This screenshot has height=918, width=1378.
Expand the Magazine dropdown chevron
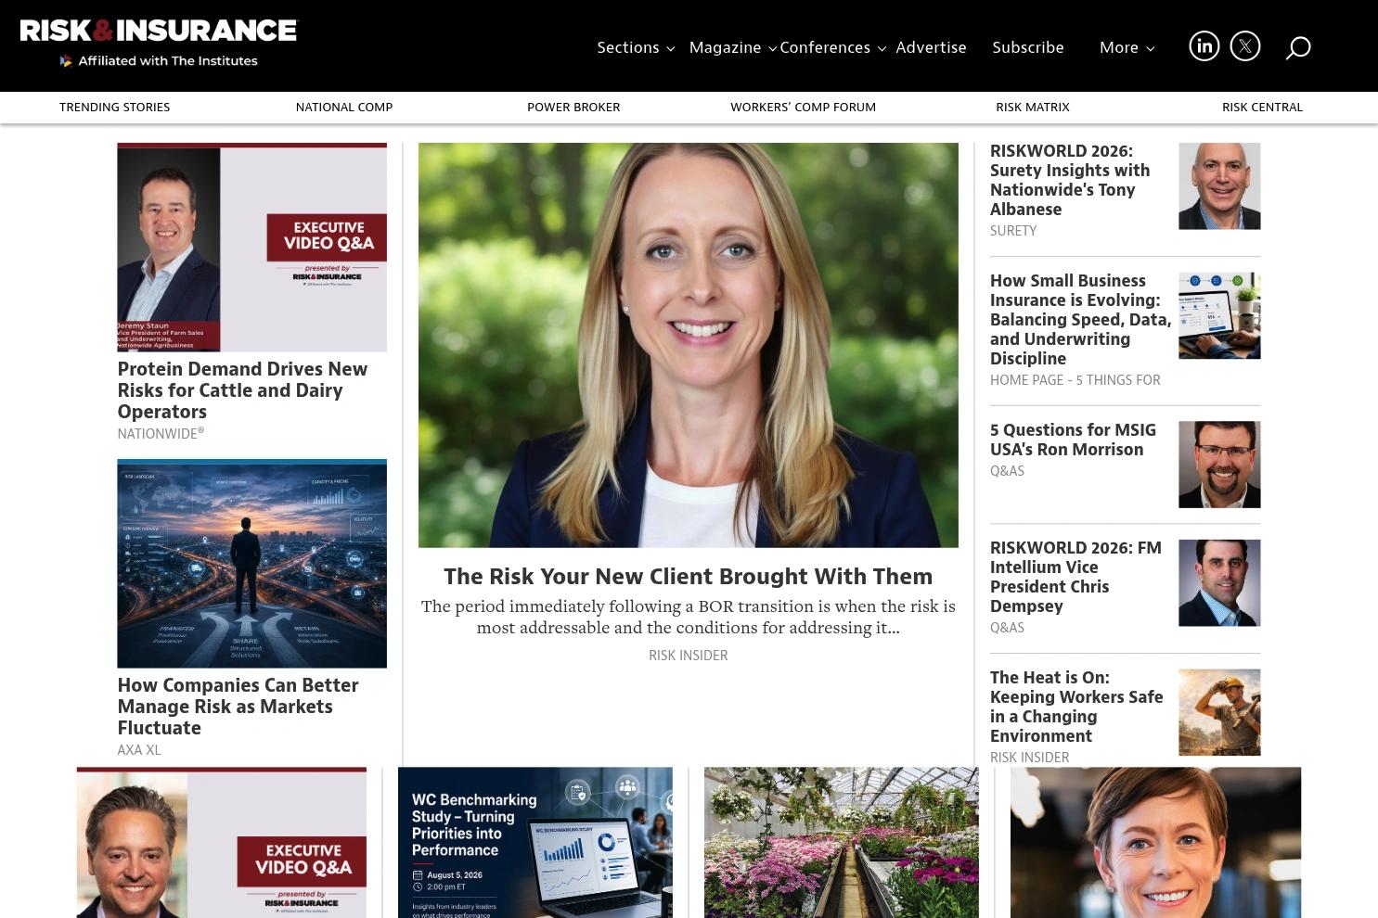tap(773, 48)
